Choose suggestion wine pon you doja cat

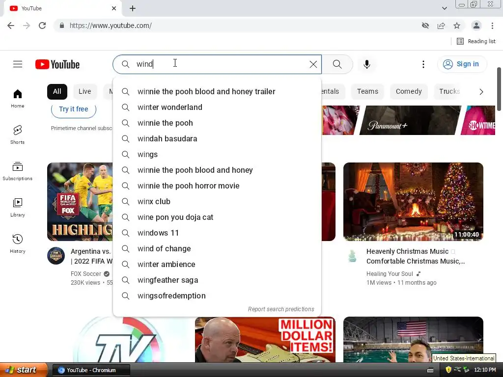tap(217, 217)
